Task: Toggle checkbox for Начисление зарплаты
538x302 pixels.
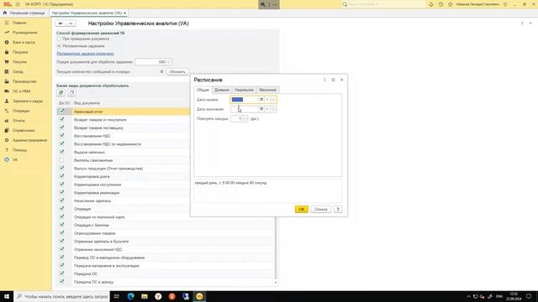Action: click(61, 200)
